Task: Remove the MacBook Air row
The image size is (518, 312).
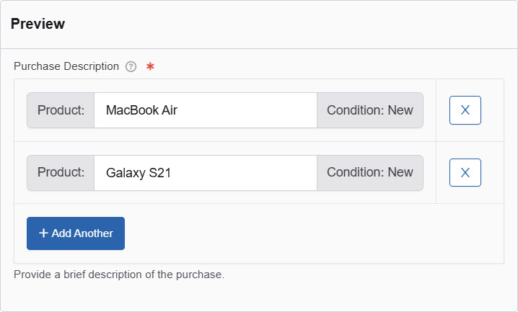Action: coord(465,110)
